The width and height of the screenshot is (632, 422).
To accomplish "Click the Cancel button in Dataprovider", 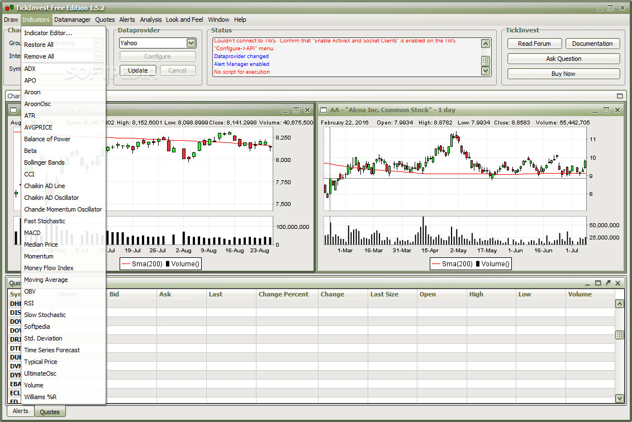I will pos(177,70).
